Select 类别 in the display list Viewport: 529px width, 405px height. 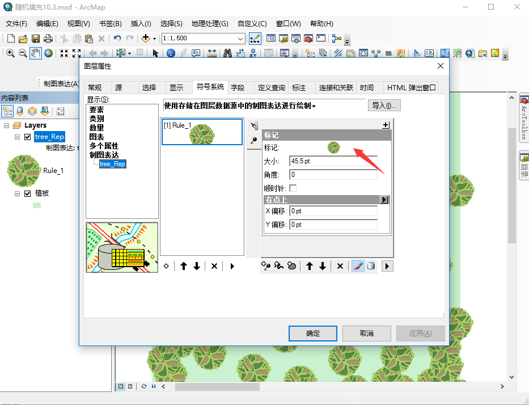coord(96,119)
